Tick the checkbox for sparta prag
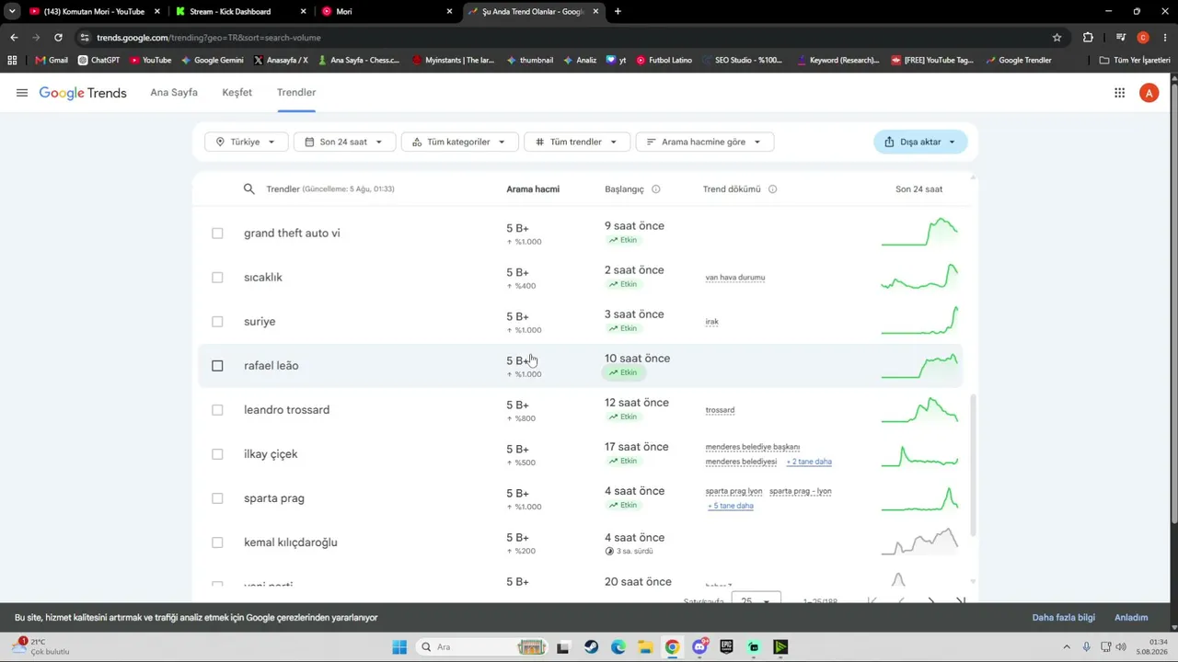 tap(217, 498)
